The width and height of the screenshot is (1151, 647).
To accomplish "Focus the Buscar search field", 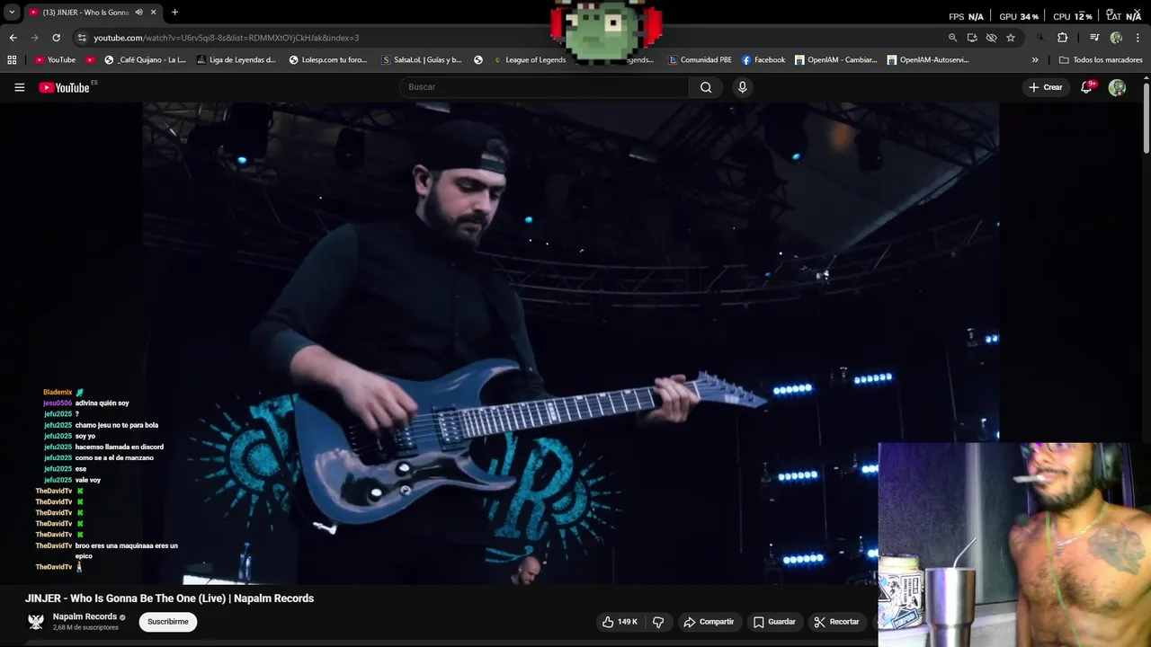I will coord(544,87).
